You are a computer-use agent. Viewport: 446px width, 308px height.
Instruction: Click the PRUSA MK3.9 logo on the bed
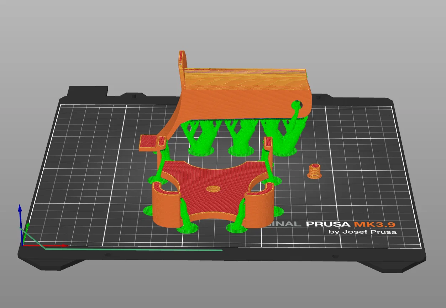351,224
